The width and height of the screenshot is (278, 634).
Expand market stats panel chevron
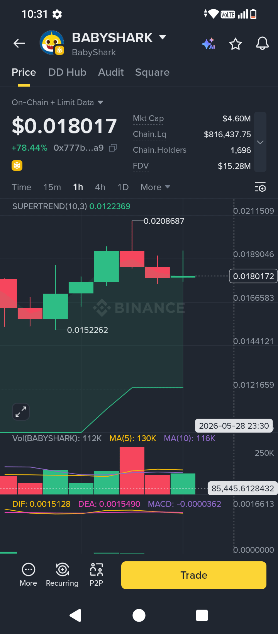(260, 142)
